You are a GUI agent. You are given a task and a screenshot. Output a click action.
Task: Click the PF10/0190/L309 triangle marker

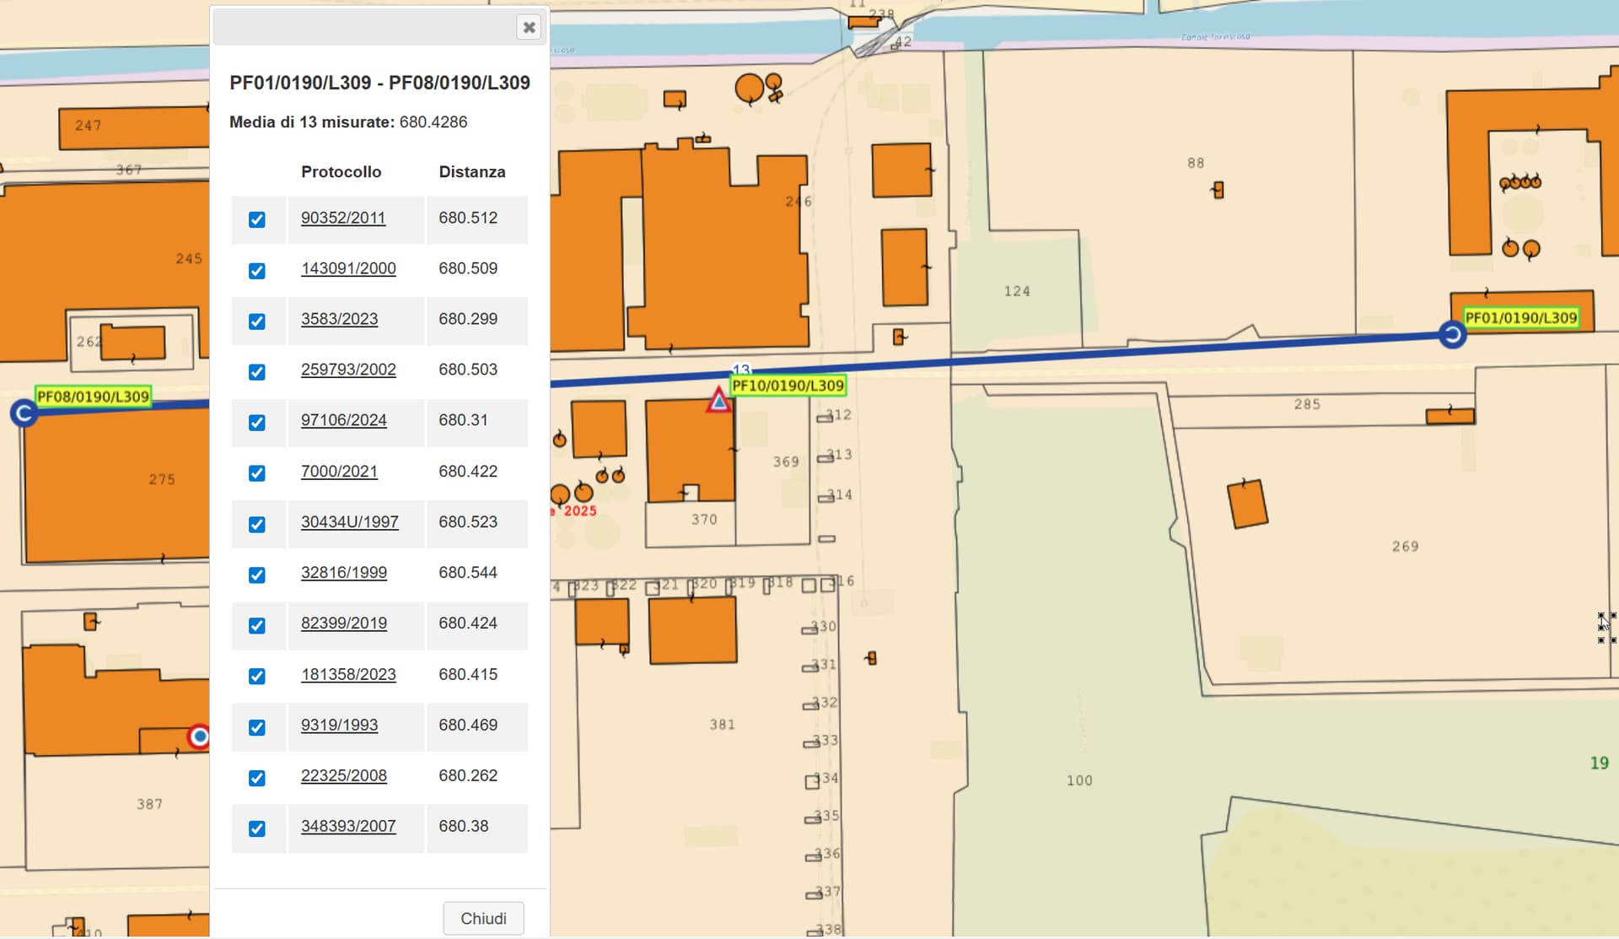tap(718, 401)
